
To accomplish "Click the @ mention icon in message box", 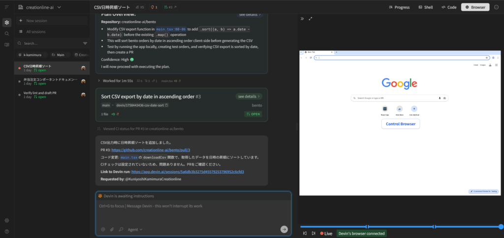I will pos(103,229).
